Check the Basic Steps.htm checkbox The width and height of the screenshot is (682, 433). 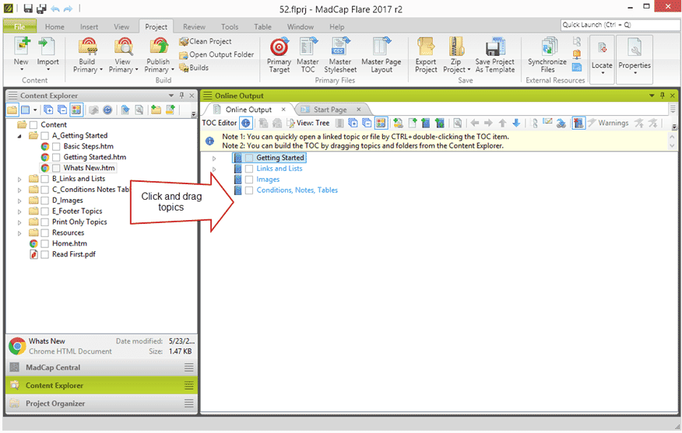(x=56, y=146)
